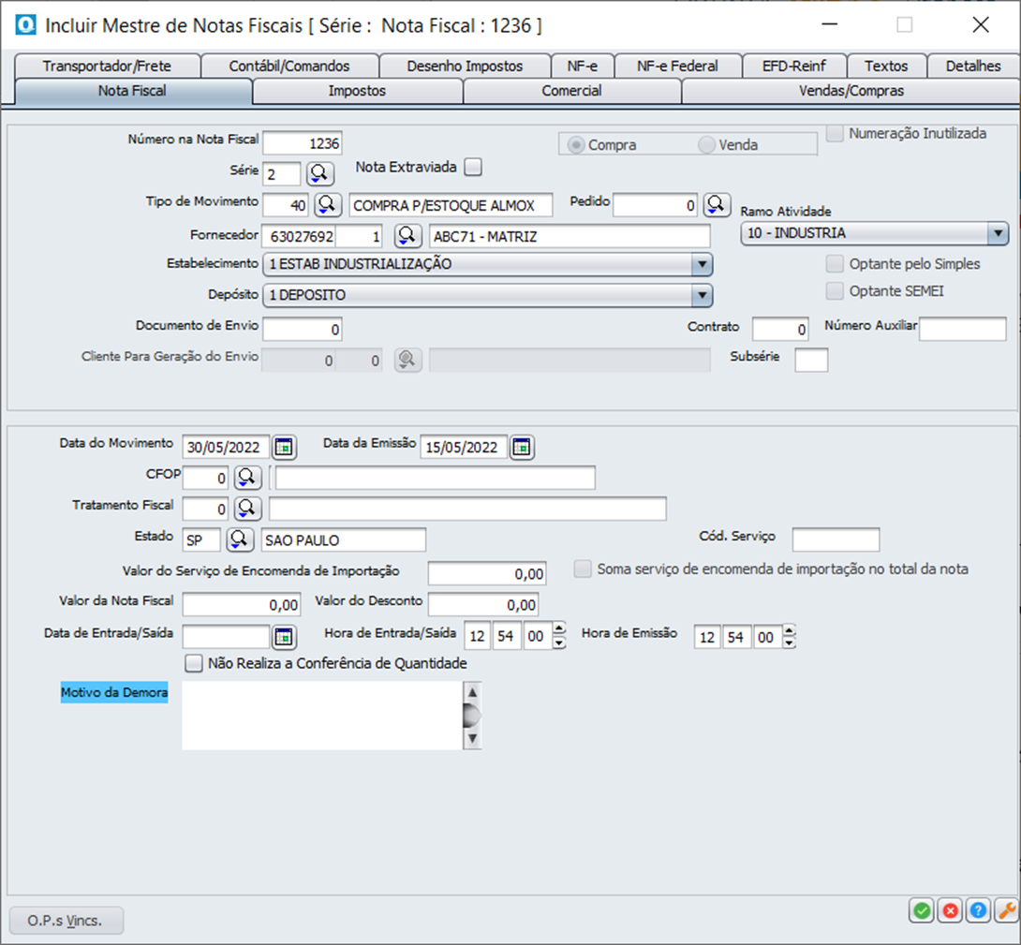
Task: Open the orange wrench tools icon
Action: 1006,910
